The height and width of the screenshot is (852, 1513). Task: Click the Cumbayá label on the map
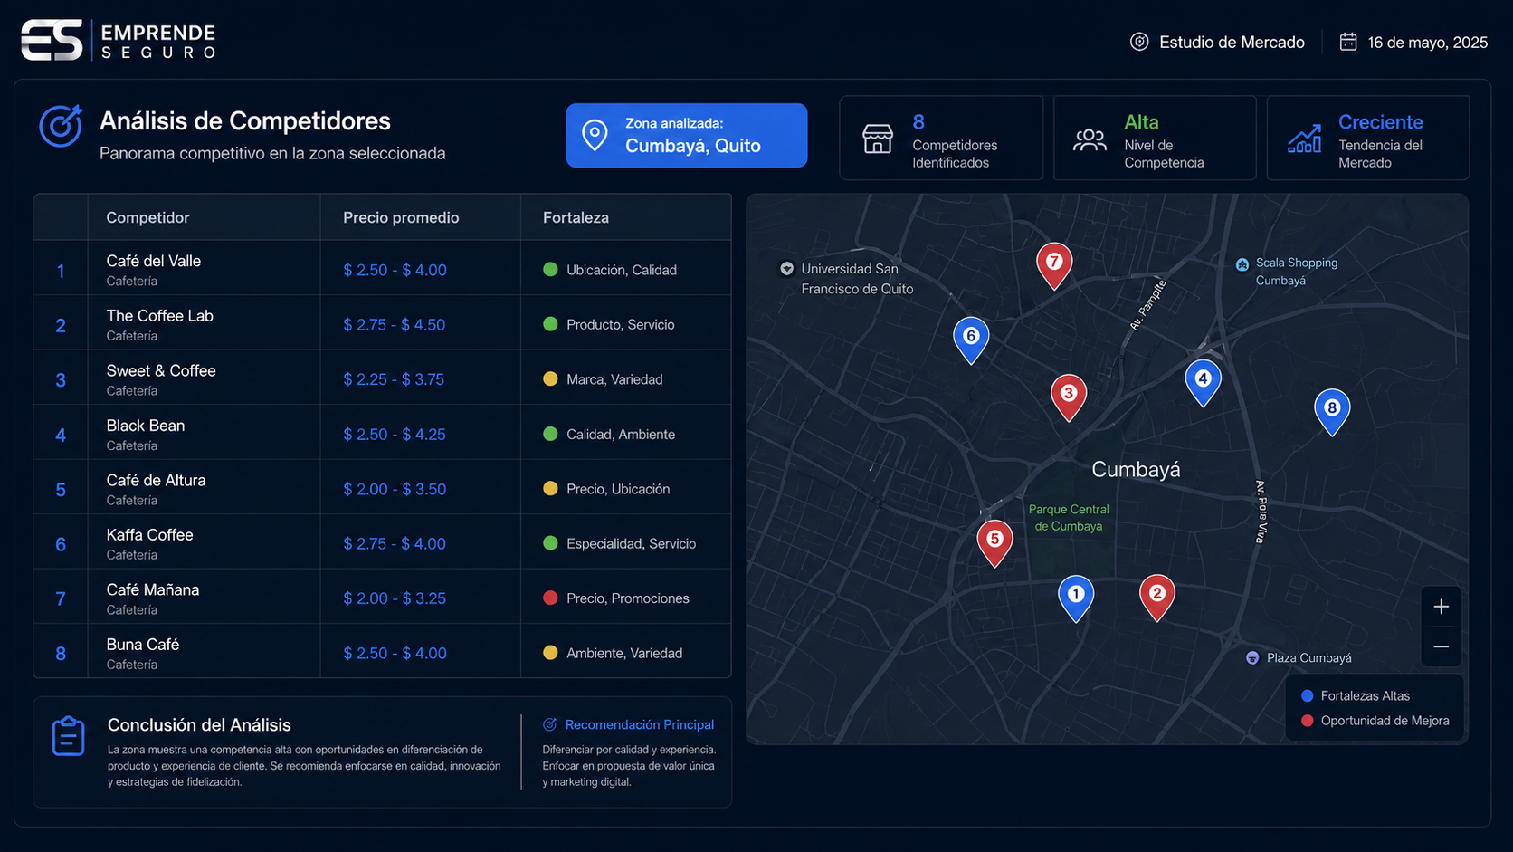(x=1136, y=469)
